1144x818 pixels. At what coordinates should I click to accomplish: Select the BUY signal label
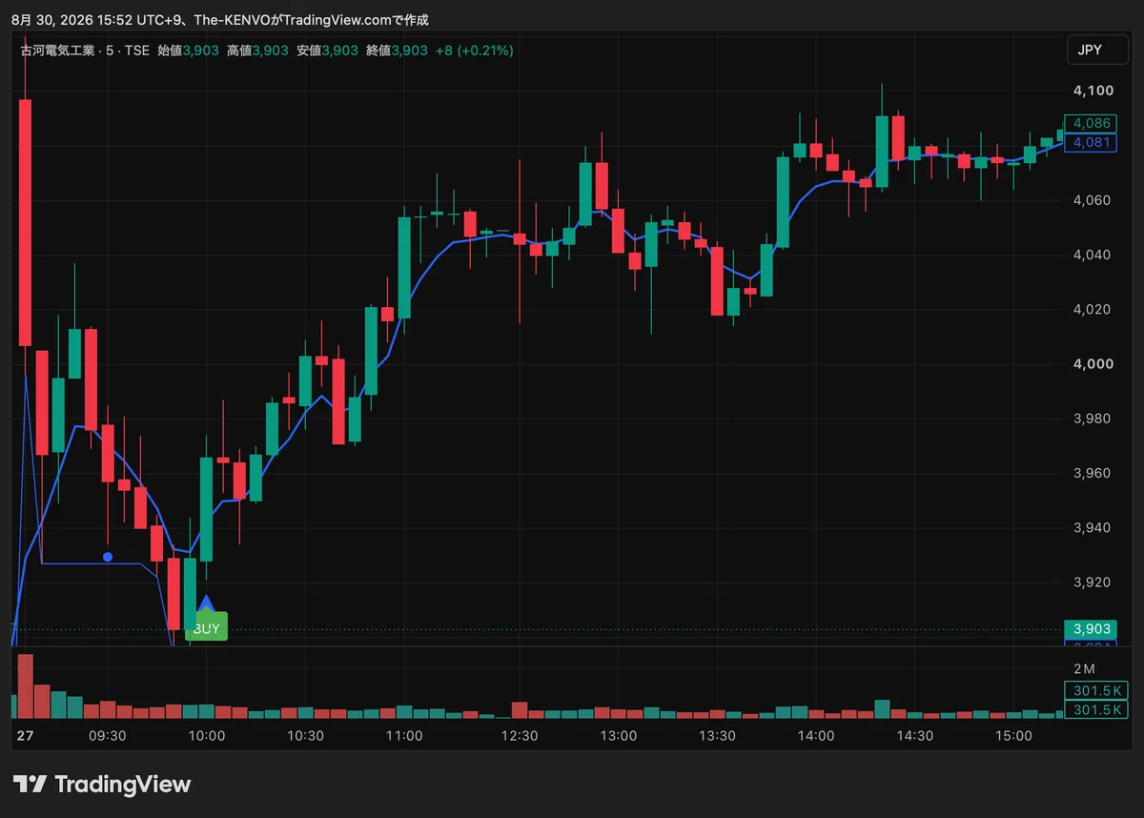pyautogui.click(x=207, y=629)
